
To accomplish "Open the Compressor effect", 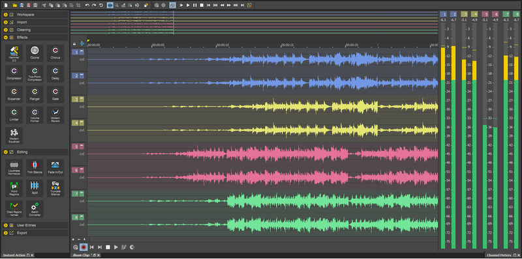I will pyautogui.click(x=14, y=74).
